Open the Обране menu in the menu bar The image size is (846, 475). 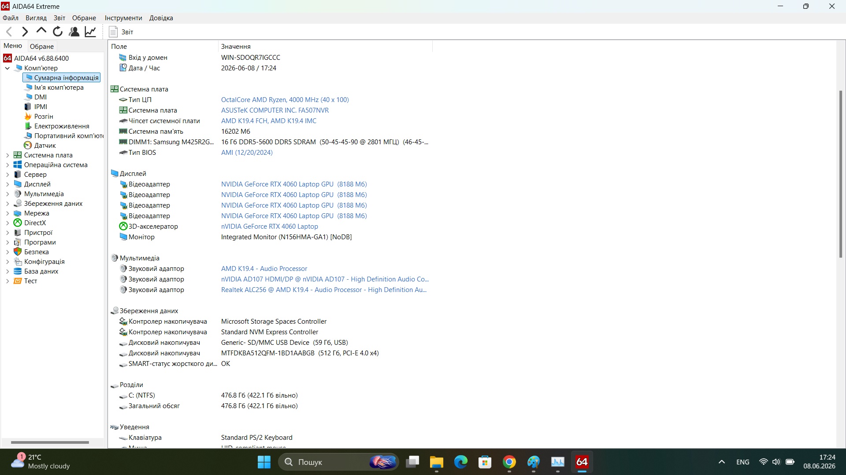click(x=84, y=18)
